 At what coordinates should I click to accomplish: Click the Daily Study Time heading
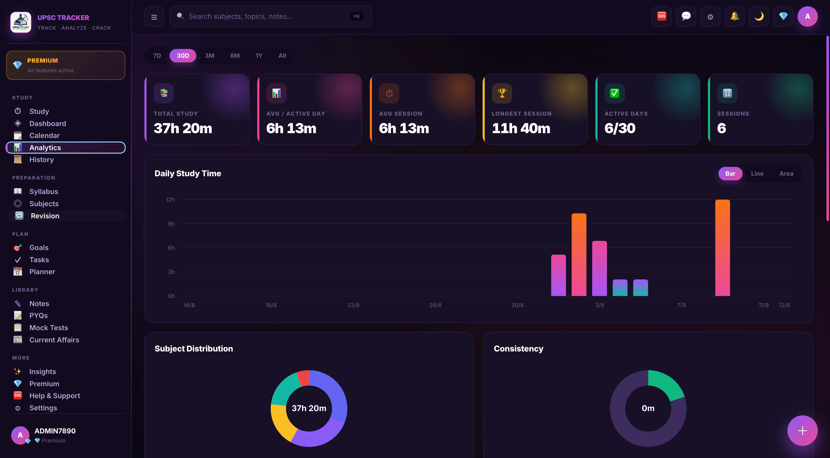click(188, 173)
